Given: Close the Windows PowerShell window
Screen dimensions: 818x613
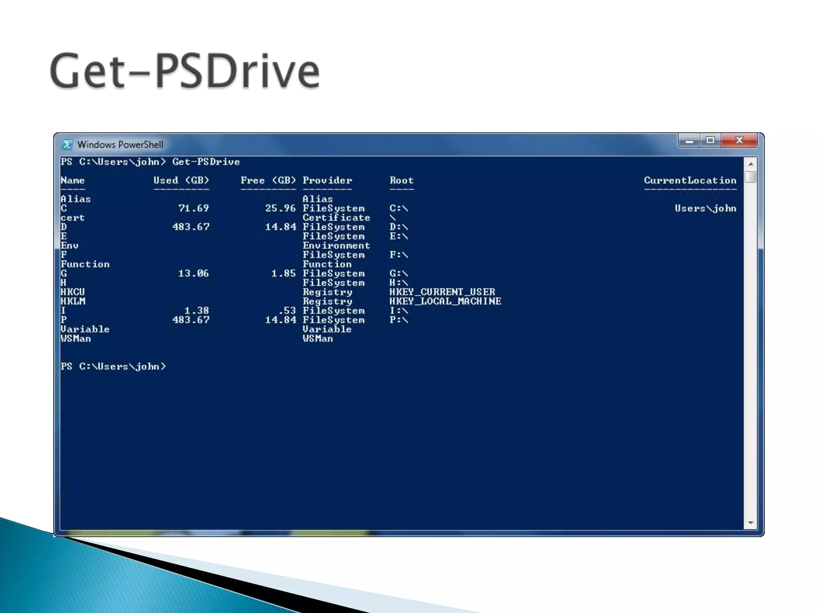Looking at the screenshot, I should [739, 140].
